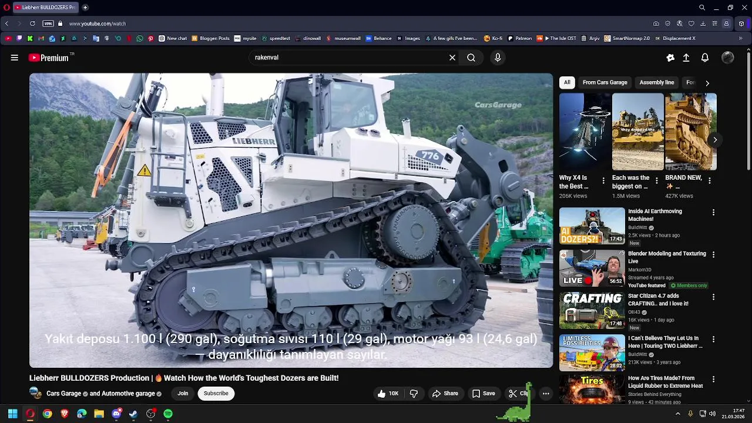Open YouTube Create sparkle icon
Screen dimensions: 752x423
point(670,58)
